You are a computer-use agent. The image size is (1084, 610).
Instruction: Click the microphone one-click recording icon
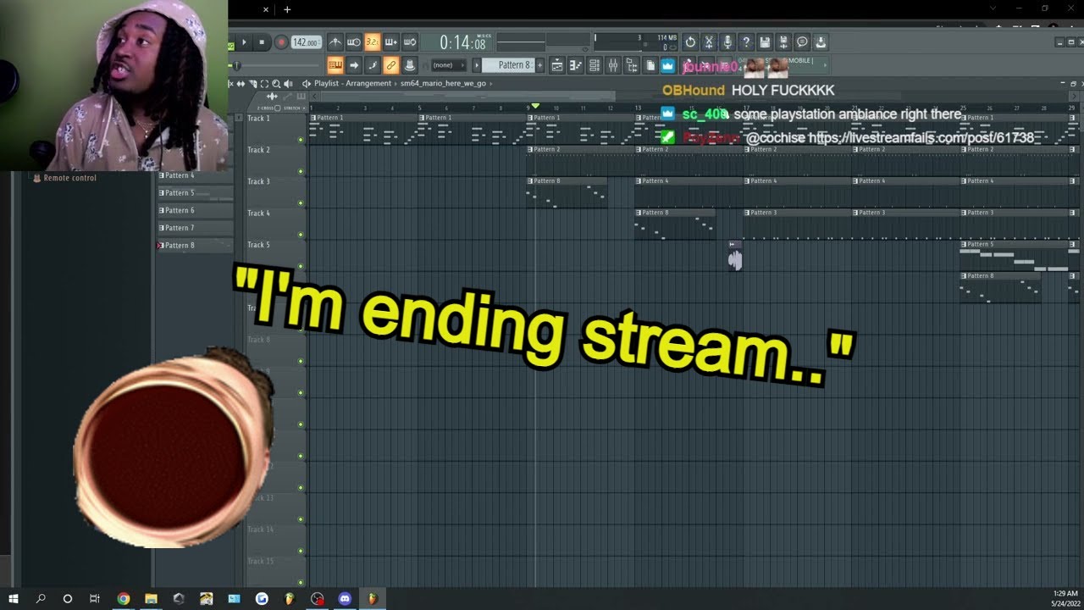727,42
